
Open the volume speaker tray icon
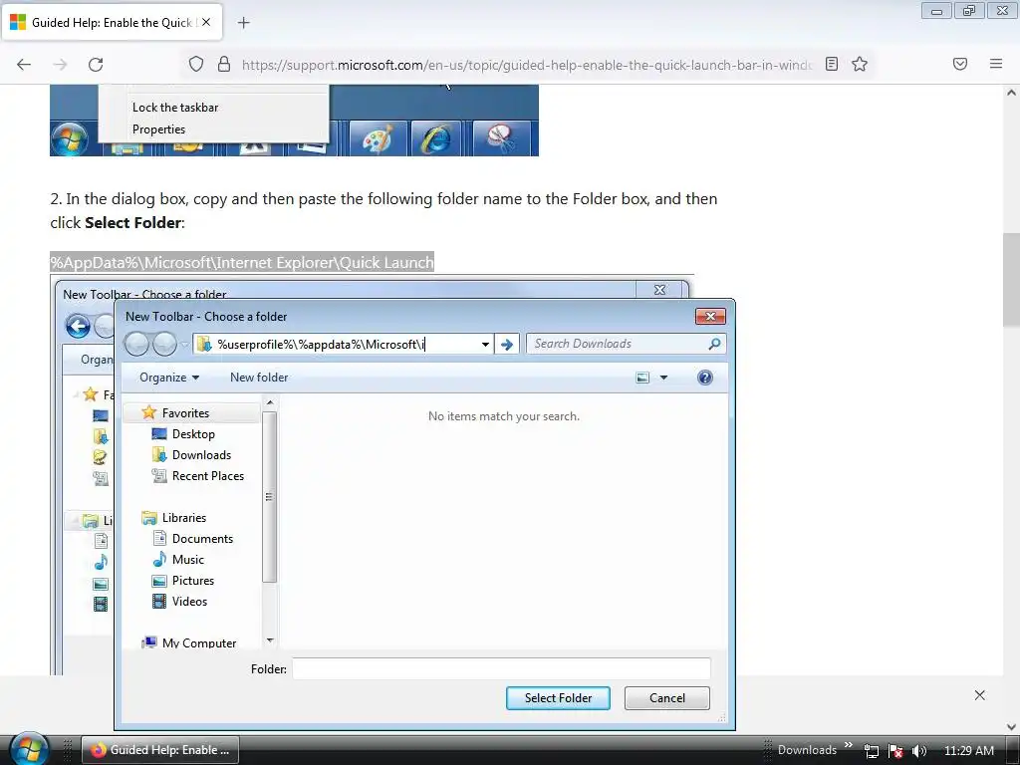(x=918, y=751)
